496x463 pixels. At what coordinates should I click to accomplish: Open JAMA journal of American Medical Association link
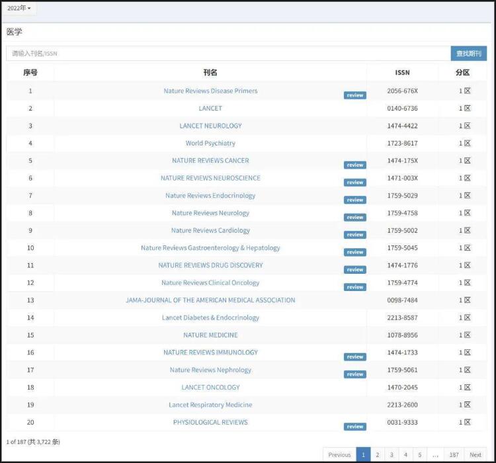[210, 300]
